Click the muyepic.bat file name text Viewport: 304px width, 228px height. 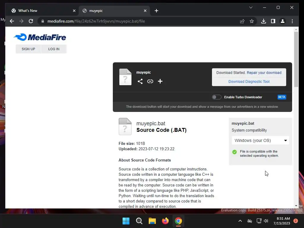pos(151,123)
